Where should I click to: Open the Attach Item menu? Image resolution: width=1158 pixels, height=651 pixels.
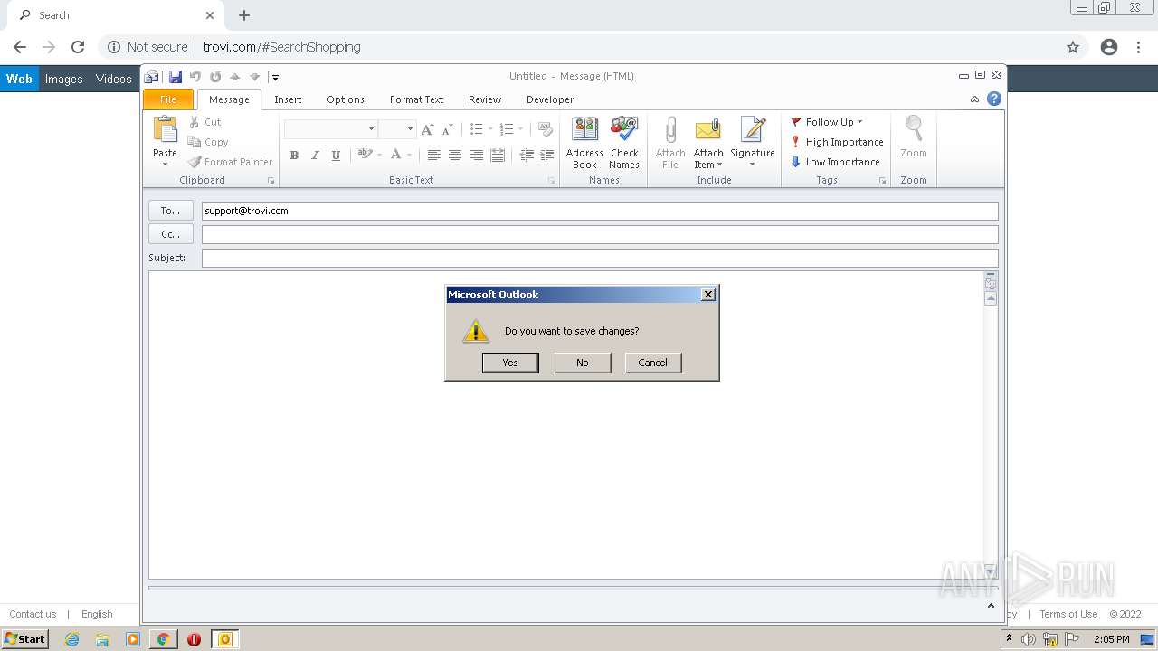coord(708,142)
